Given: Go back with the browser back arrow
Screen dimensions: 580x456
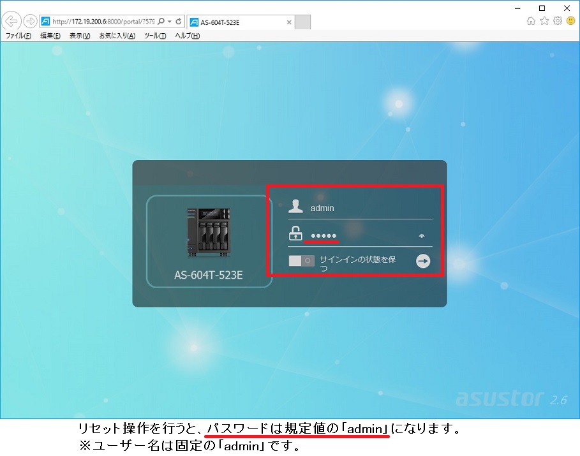Looking at the screenshot, I should point(11,21).
